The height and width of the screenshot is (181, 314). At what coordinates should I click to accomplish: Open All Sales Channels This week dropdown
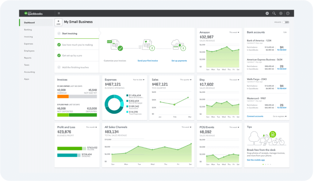[x=186, y=127]
